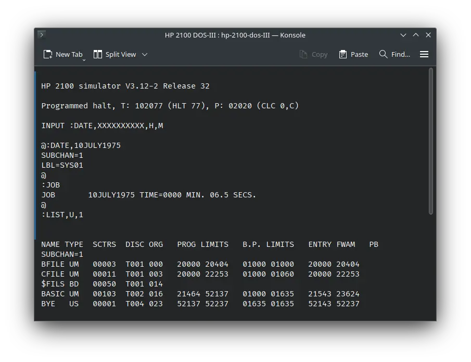Activate Split View from the toolbar

click(116, 54)
